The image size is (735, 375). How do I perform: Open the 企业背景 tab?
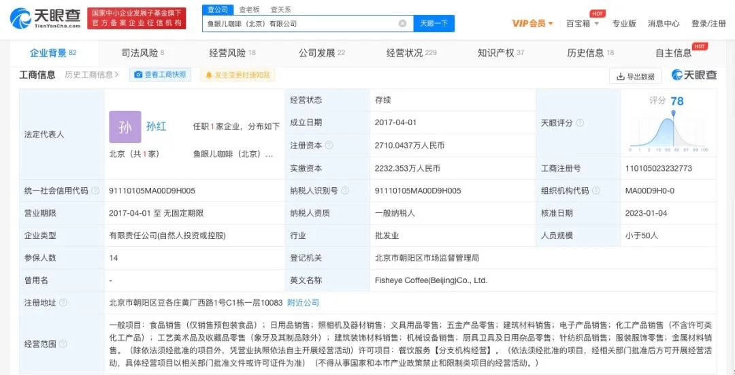coord(53,53)
